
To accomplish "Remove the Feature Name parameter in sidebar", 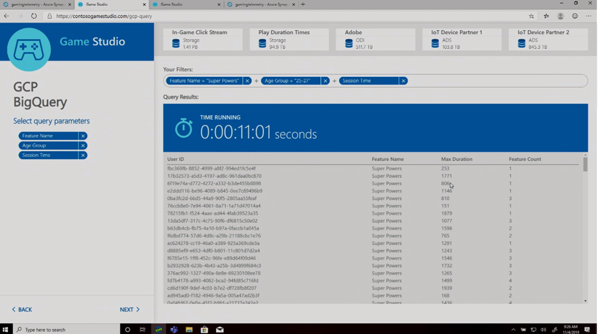I will coord(83,136).
